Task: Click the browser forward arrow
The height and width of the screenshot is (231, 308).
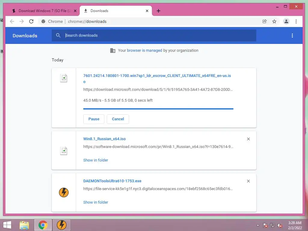Action: click(22, 21)
